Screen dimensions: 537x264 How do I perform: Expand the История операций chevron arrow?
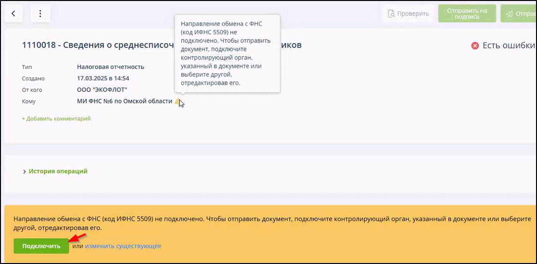24,172
